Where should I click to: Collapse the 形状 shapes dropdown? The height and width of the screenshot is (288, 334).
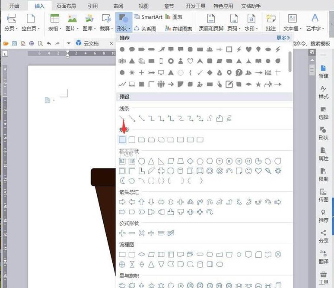(x=123, y=22)
